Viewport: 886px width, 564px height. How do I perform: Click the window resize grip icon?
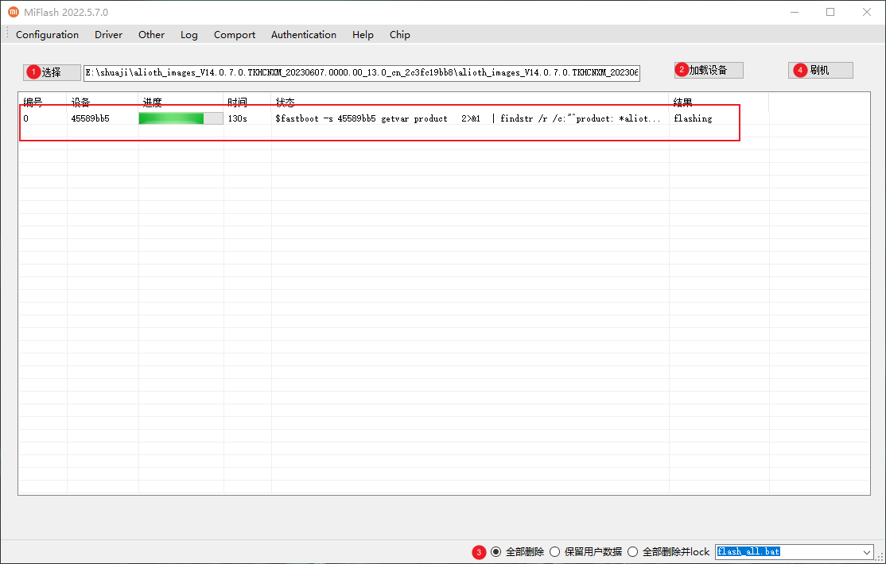879,557
